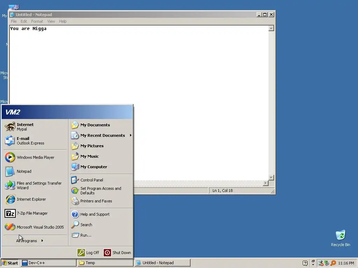358x268 pixels.
Task: Click Notepad vertical scrollbar up arrow
Action: pos(271,28)
